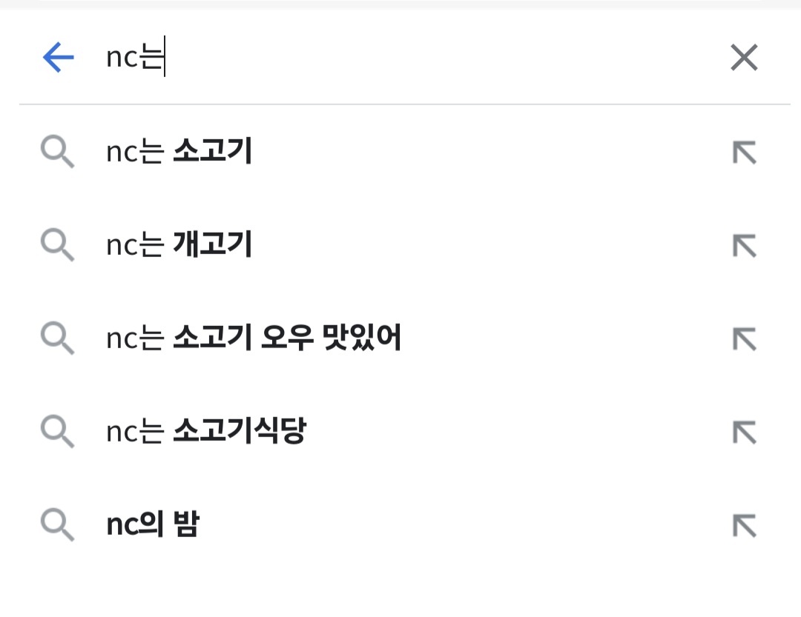
Task: Click magnifier icon beside "nc는 소고기식당"
Action: (x=57, y=431)
